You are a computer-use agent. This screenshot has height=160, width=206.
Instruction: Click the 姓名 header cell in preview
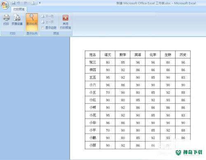[x=93, y=55]
